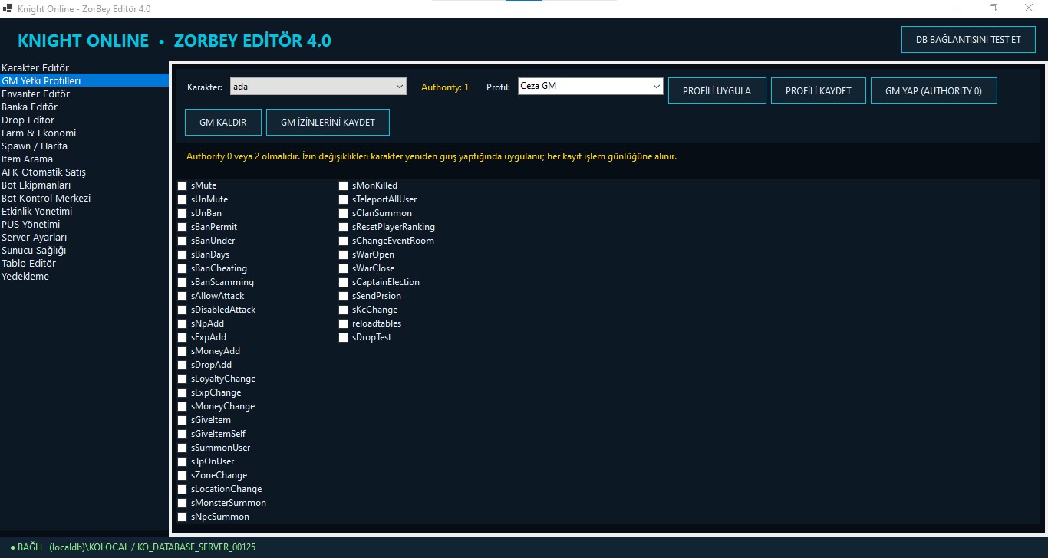Open Farm & Ekonomi section
The width and height of the screenshot is (1048, 558).
(x=84, y=133)
